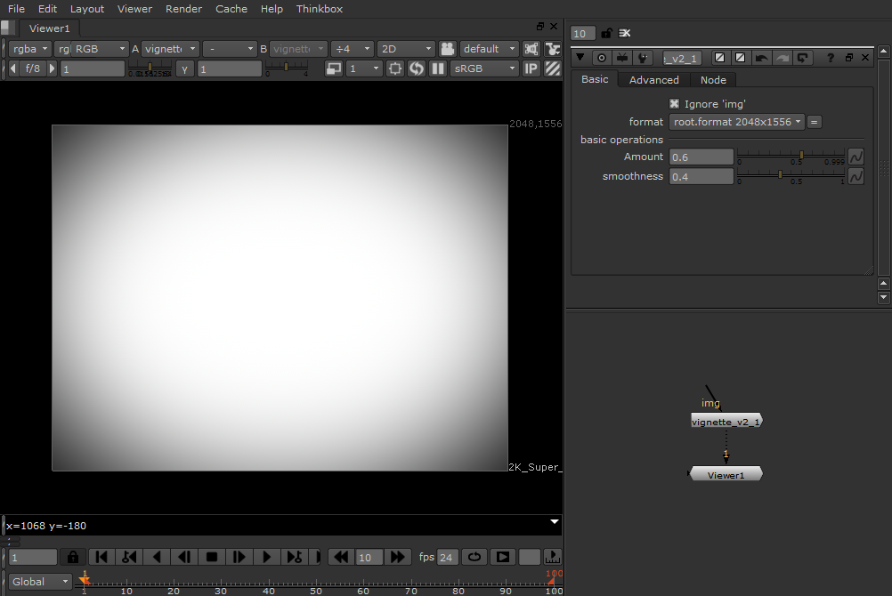
Task: Click the viewer overlay toggle icon
Action: (552, 49)
